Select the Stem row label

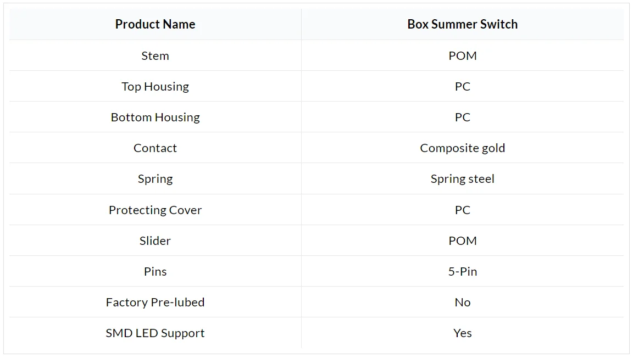155,55
